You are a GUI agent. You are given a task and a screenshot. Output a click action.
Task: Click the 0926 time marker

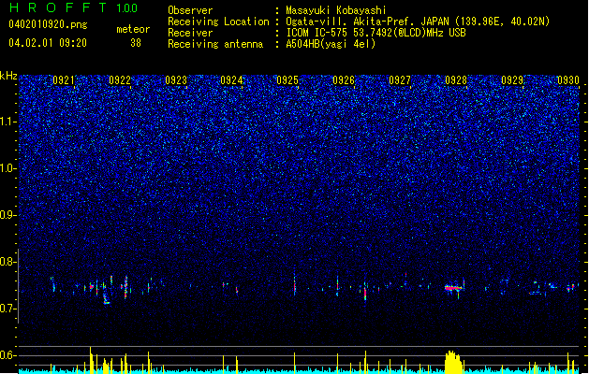click(x=344, y=80)
